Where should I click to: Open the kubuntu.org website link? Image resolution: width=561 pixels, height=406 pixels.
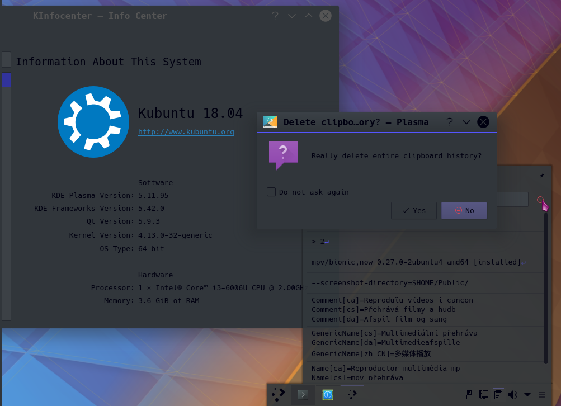point(186,132)
